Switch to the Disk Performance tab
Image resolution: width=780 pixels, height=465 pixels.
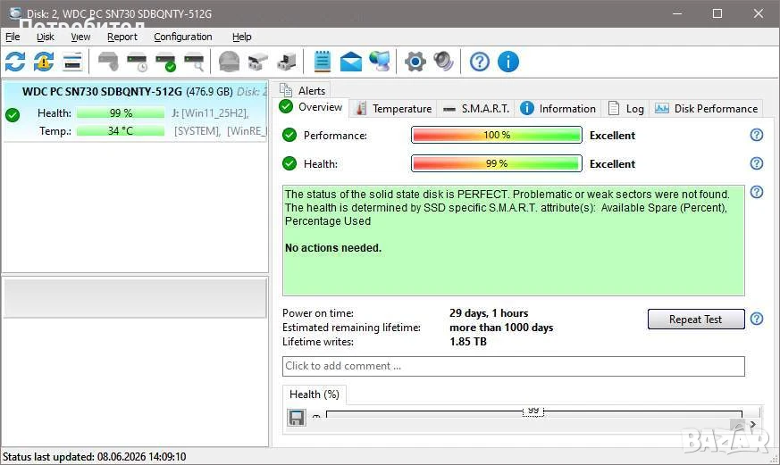pos(706,109)
